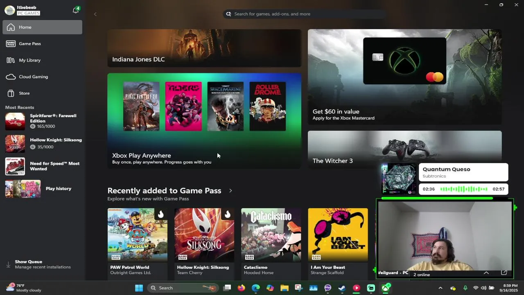Click the My Library books icon
This screenshot has width=524, height=295.
pyautogui.click(x=11, y=60)
